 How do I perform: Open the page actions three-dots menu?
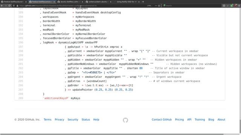pos(156,6)
